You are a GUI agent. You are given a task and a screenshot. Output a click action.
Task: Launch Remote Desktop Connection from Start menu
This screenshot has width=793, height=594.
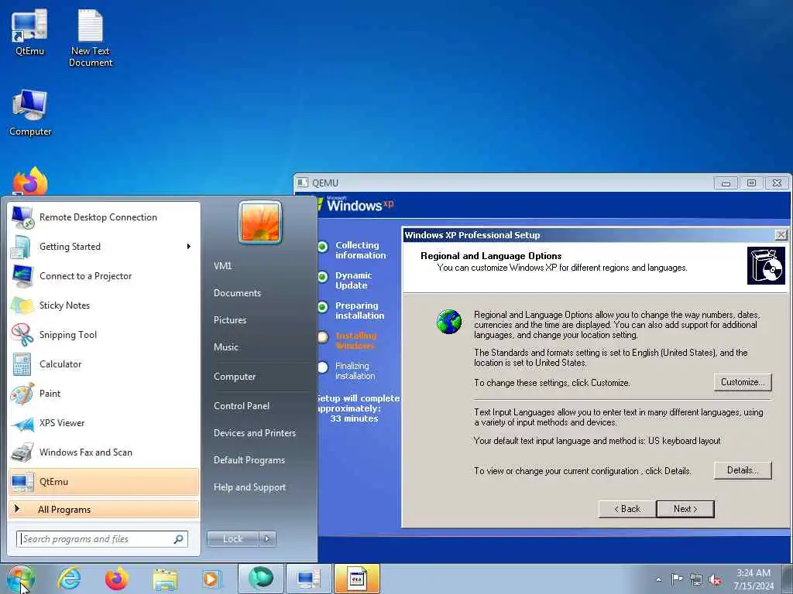(104, 217)
